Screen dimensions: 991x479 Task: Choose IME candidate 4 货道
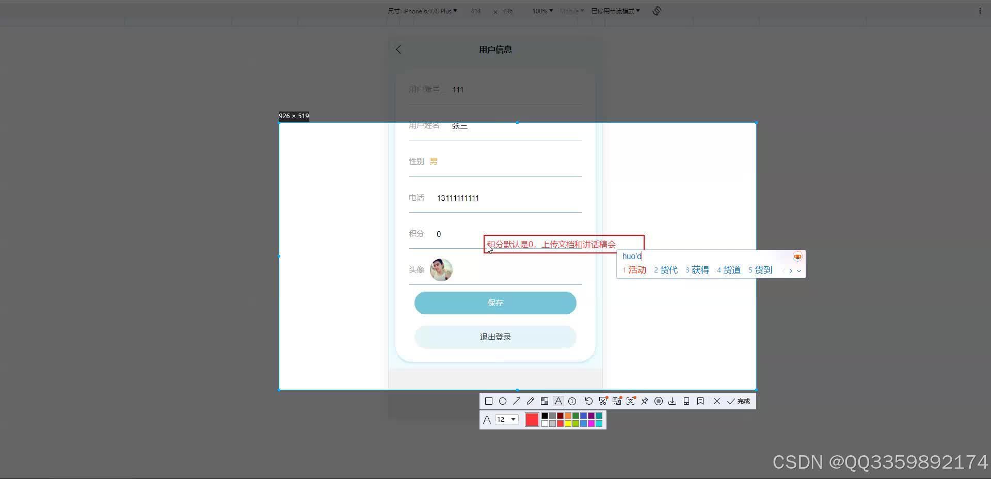(x=729, y=270)
